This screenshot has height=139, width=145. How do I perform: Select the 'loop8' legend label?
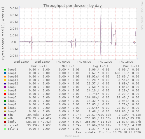12,108
